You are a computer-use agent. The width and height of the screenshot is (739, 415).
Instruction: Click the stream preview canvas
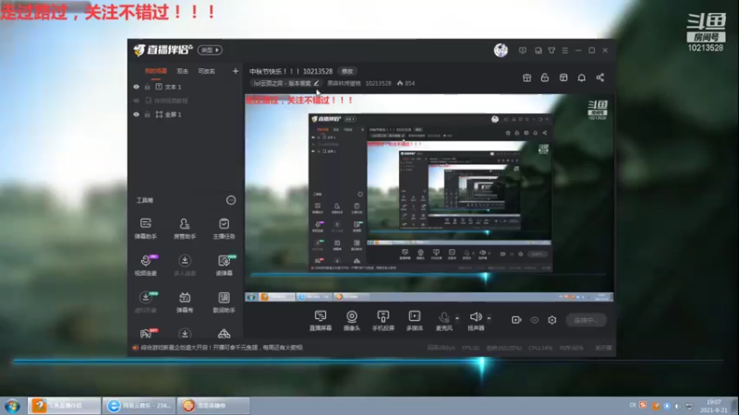click(x=429, y=197)
